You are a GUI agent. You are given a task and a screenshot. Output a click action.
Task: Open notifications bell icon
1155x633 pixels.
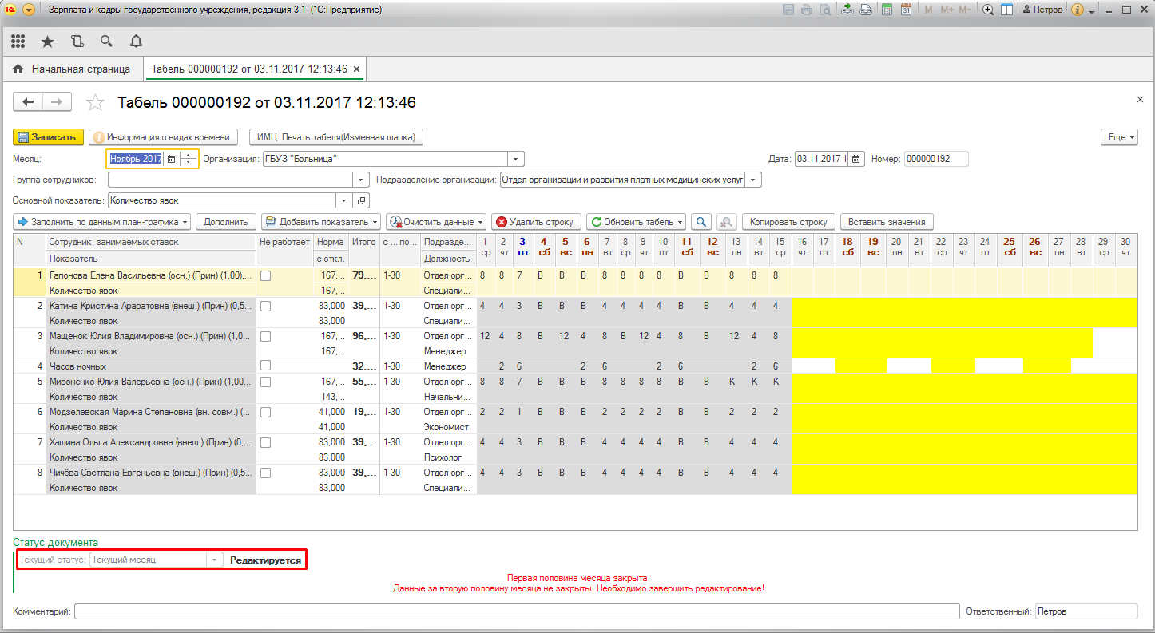[x=136, y=42]
